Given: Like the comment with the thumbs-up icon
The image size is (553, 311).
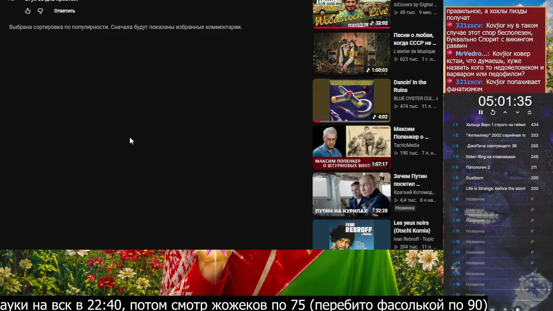Looking at the screenshot, I should pyautogui.click(x=28, y=11).
